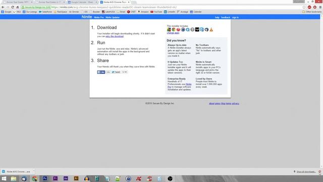Open the LakeHUSA bookmark
This screenshot has height=182, width=323.
coord(109,12)
